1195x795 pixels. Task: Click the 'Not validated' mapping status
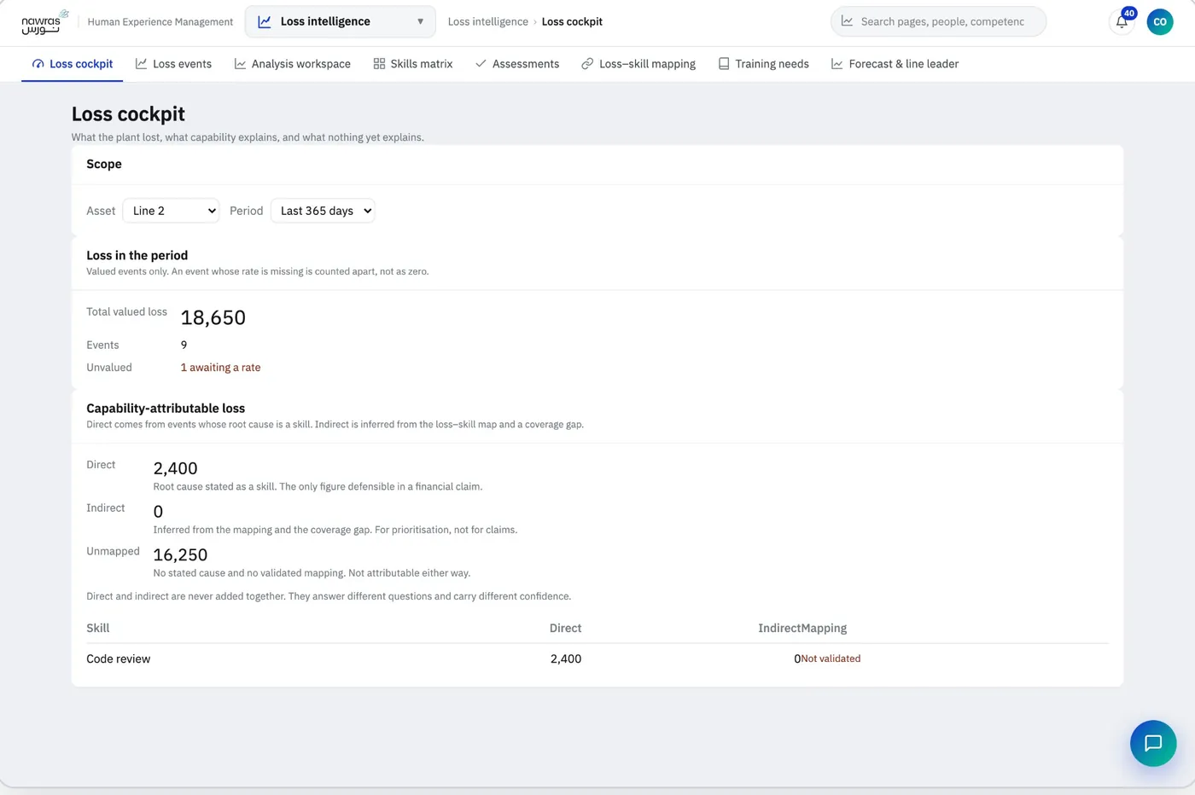(831, 659)
